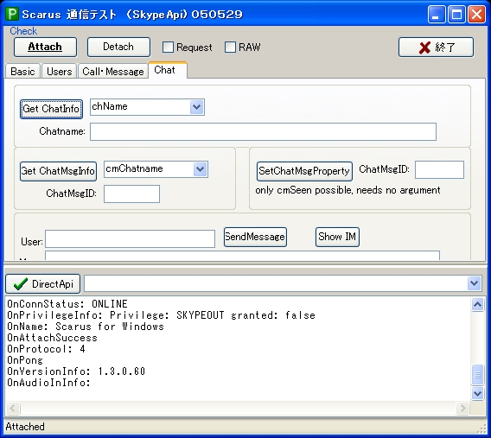The image size is (491, 438).
Task: Select the Call·Message tab
Action: pyautogui.click(x=113, y=72)
